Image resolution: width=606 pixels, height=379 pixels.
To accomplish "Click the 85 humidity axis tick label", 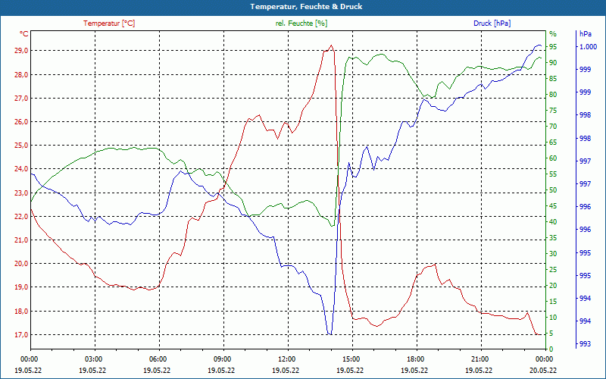I will tap(553, 79).
